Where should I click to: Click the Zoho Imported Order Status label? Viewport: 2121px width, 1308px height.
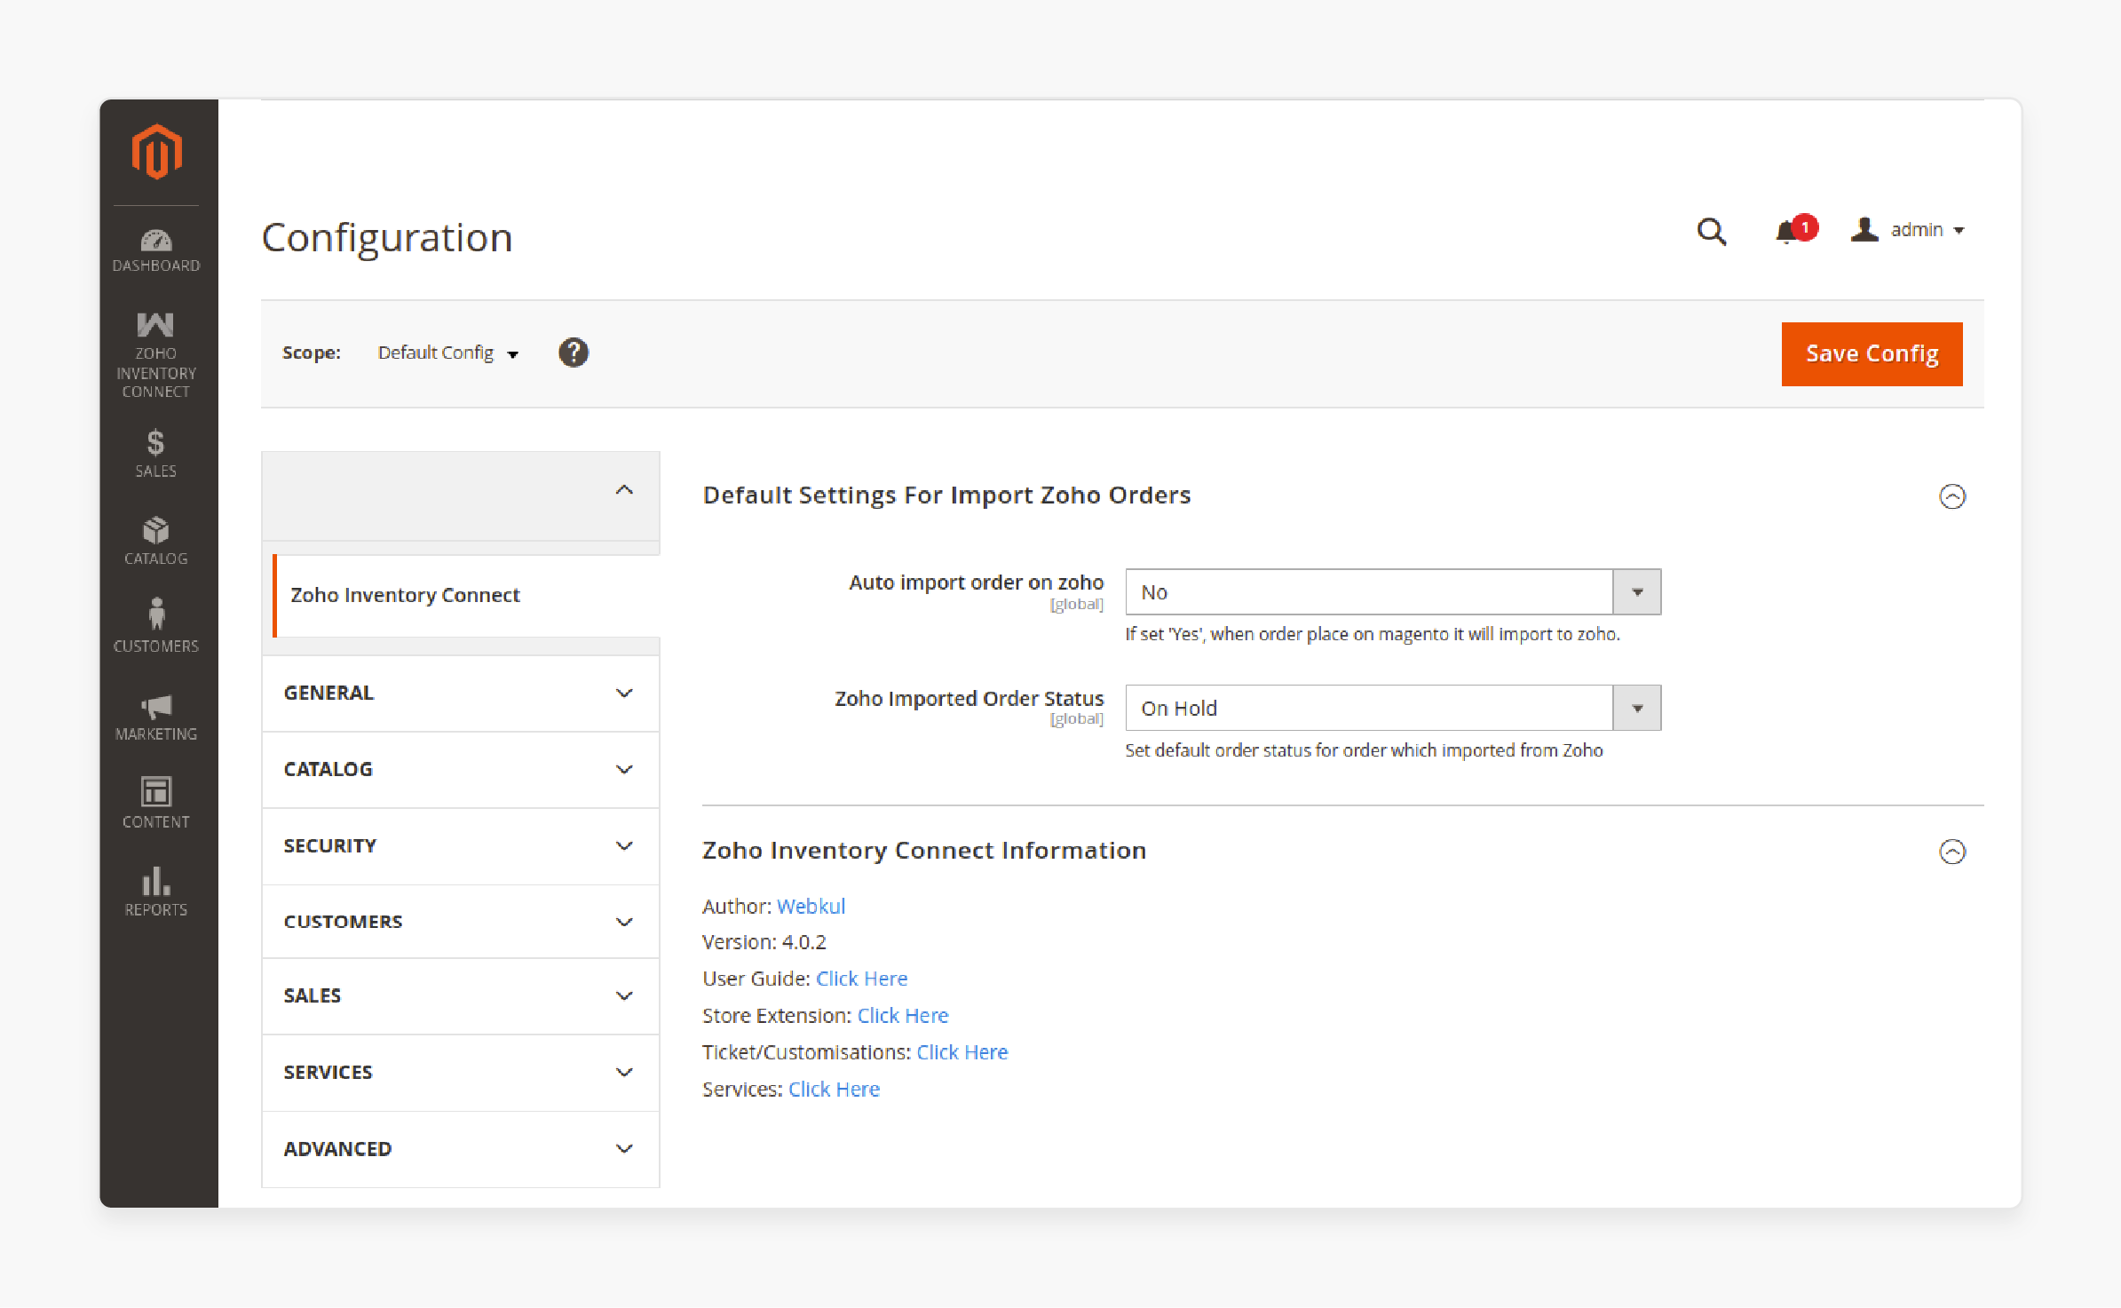(x=969, y=698)
